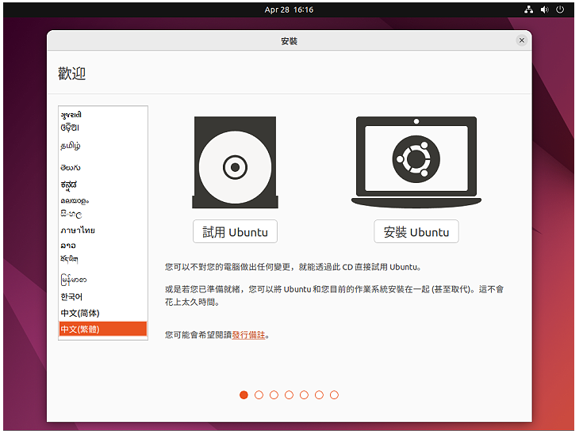Click the 安裝 window title text

point(289,41)
